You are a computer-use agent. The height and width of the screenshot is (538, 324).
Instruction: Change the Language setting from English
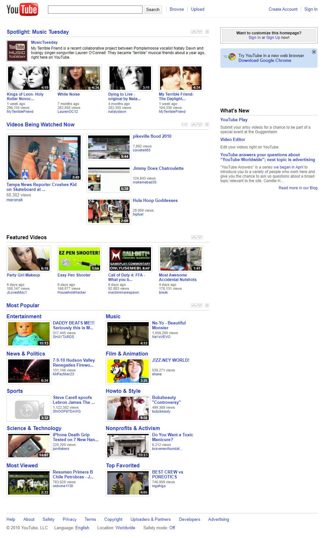[x=82, y=528]
